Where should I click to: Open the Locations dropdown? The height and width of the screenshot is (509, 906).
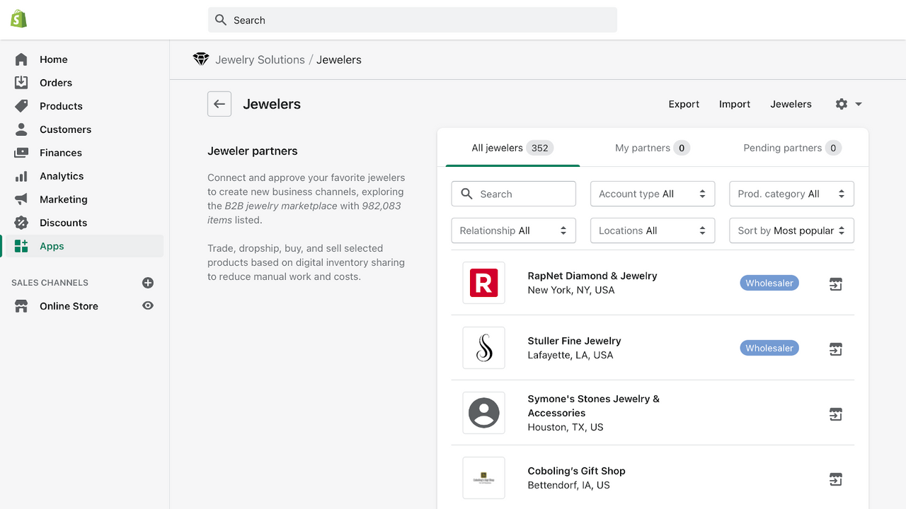coord(653,230)
